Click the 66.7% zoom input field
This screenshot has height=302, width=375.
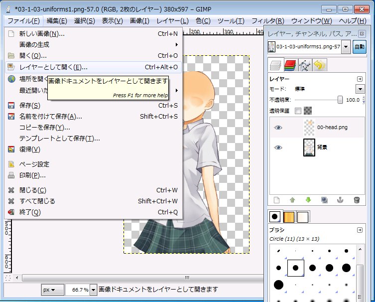pyautogui.click(x=78, y=290)
